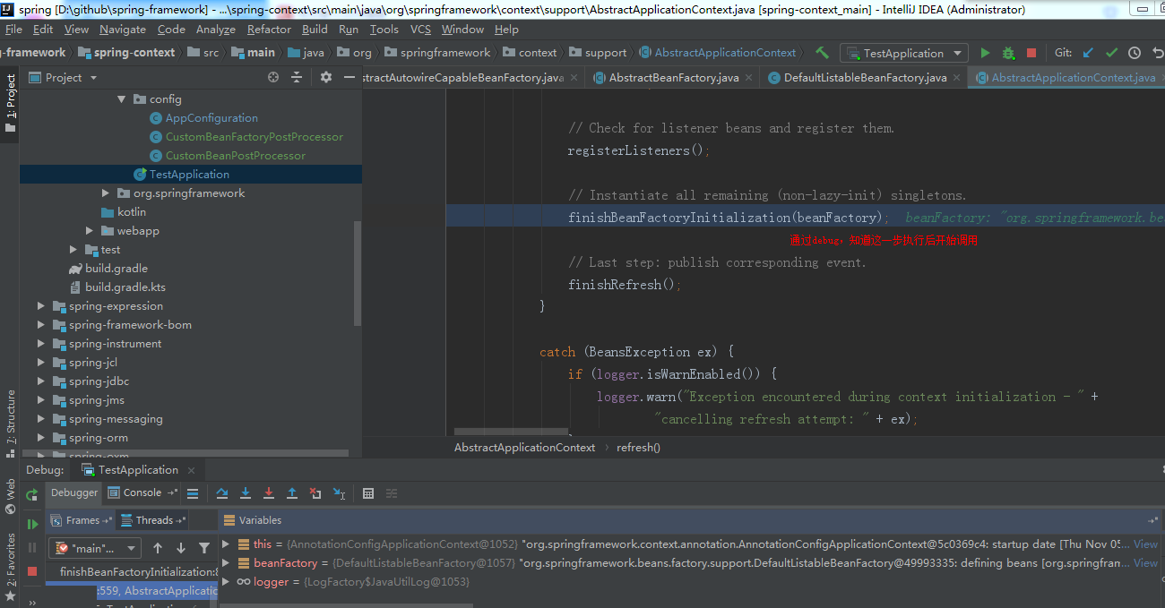Open the VCS menu

tap(420, 30)
